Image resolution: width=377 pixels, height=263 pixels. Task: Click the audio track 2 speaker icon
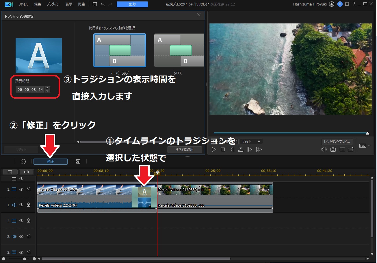pos(14,236)
